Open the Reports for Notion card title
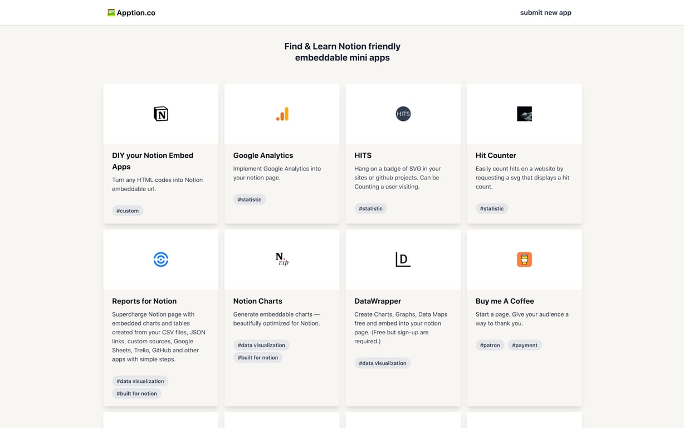684x428 pixels. tap(144, 301)
